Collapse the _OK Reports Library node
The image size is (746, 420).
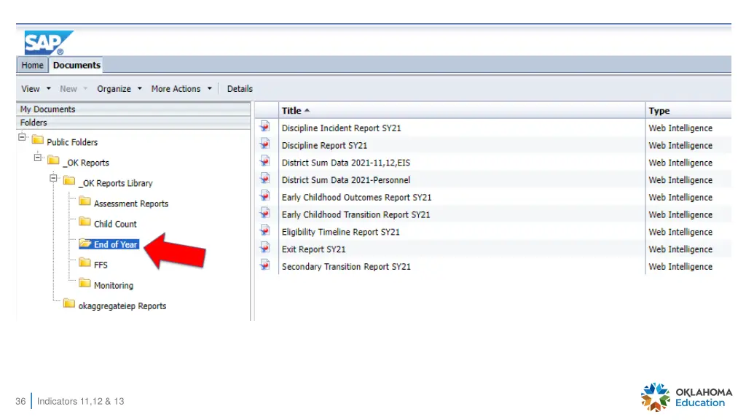pos(53,178)
